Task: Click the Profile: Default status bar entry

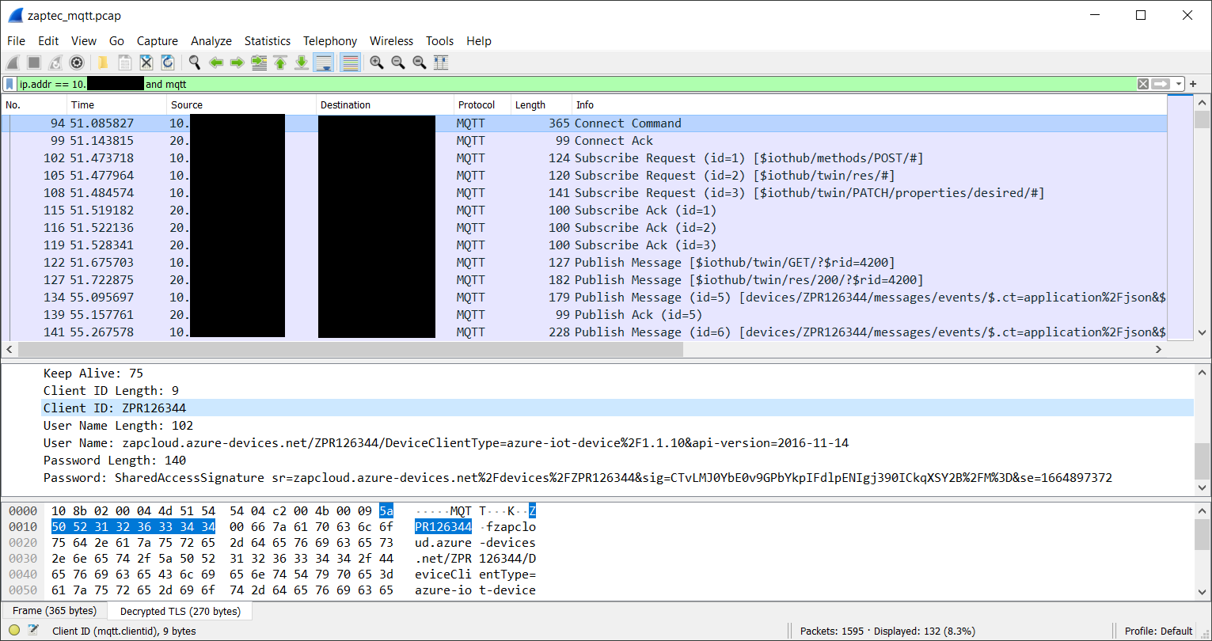Action: click(x=1159, y=631)
